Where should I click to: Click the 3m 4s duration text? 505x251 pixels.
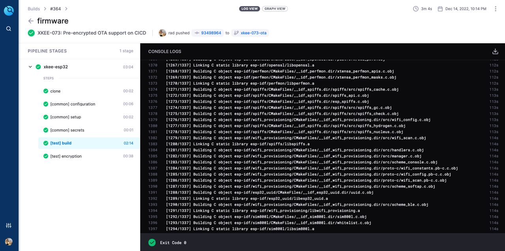(x=426, y=9)
